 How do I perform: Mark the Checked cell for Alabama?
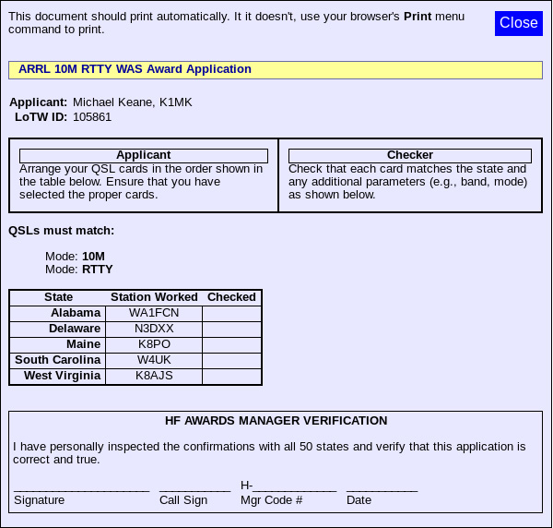tap(231, 313)
